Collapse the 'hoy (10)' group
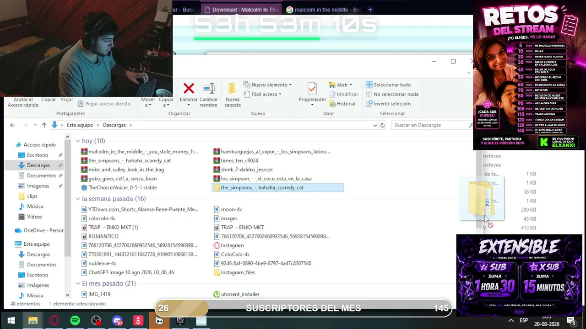Viewport: 586px width, 329px height. [x=78, y=141]
